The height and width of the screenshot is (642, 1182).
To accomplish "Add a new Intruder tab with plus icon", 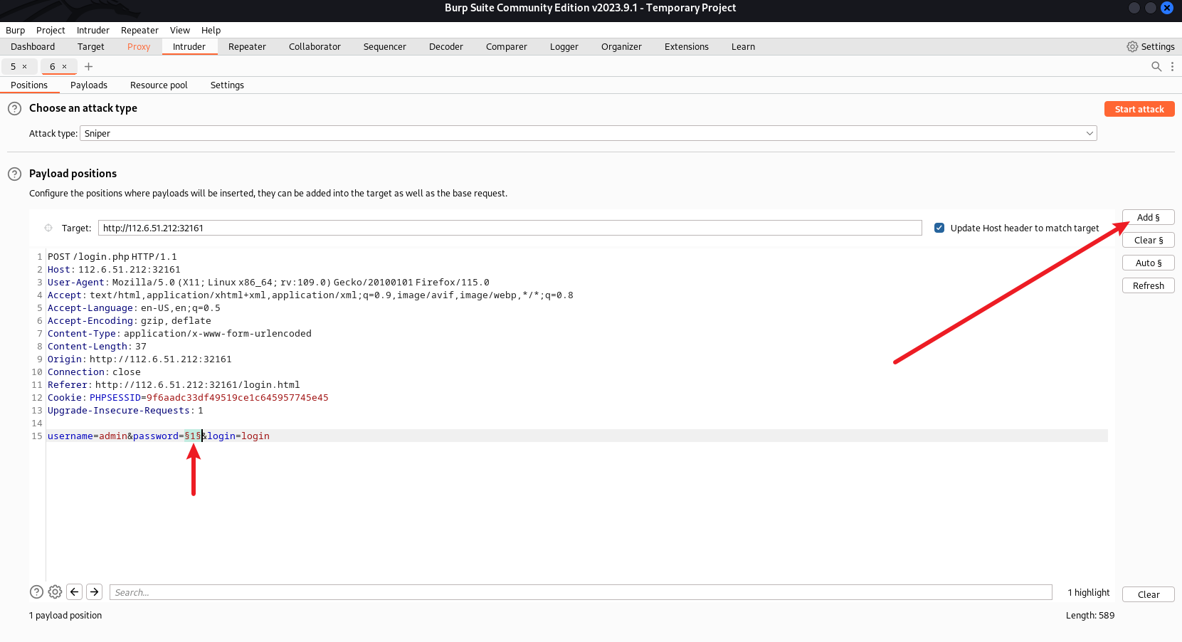I will [88, 66].
